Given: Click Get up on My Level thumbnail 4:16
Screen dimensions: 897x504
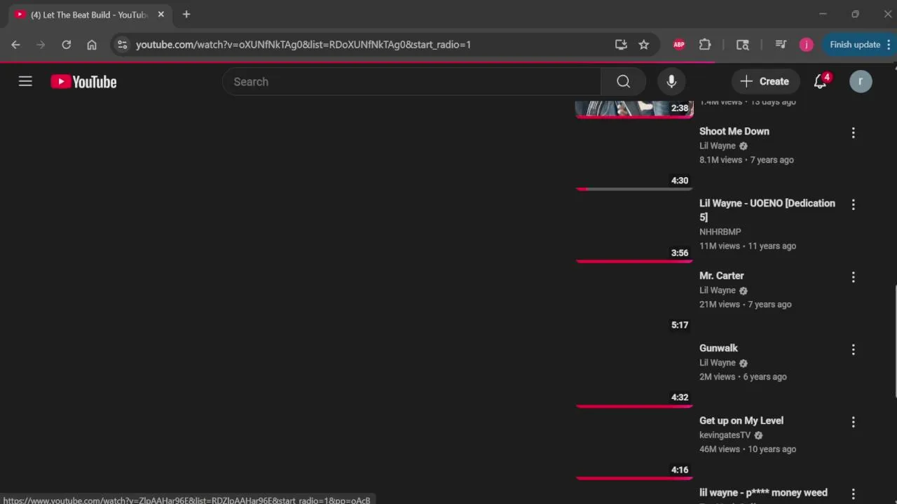Looking at the screenshot, I should click(634, 447).
